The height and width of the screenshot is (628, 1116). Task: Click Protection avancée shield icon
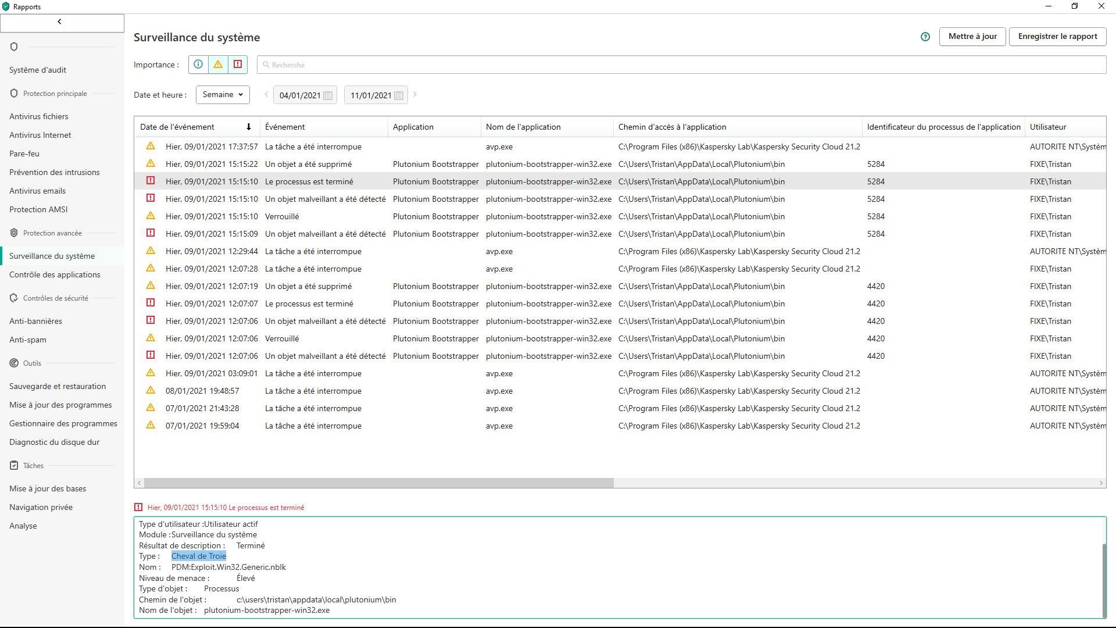pyautogui.click(x=14, y=233)
